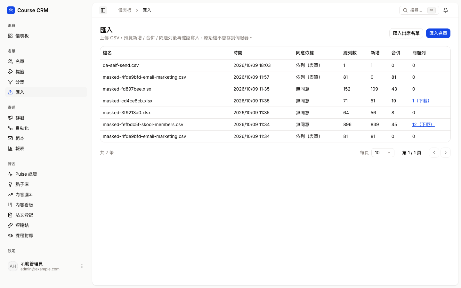Open the 分眾 segments filter page
This screenshot has height=288, width=461.
(46, 82)
